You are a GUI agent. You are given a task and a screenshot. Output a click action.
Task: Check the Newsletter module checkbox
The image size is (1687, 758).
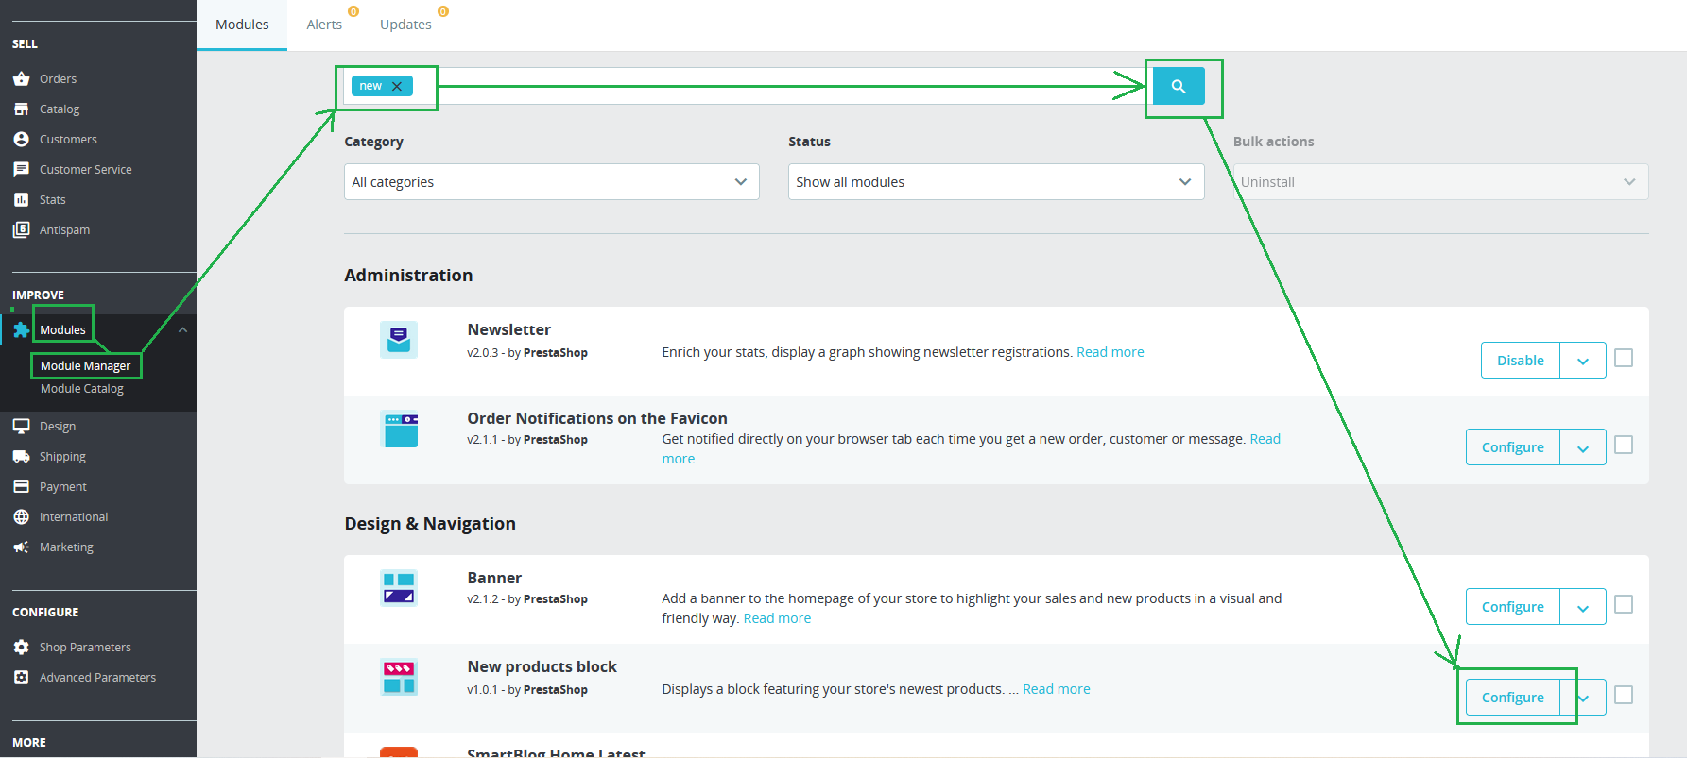pyautogui.click(x=1624, y=358)
